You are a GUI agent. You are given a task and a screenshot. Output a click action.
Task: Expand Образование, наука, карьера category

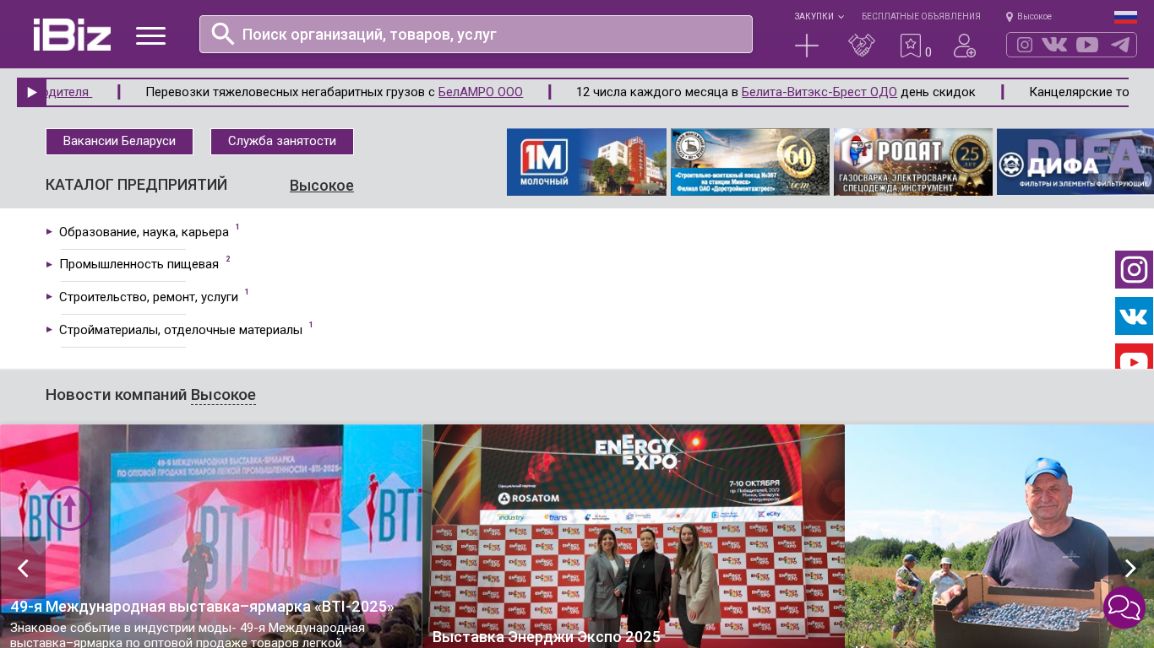144,232
